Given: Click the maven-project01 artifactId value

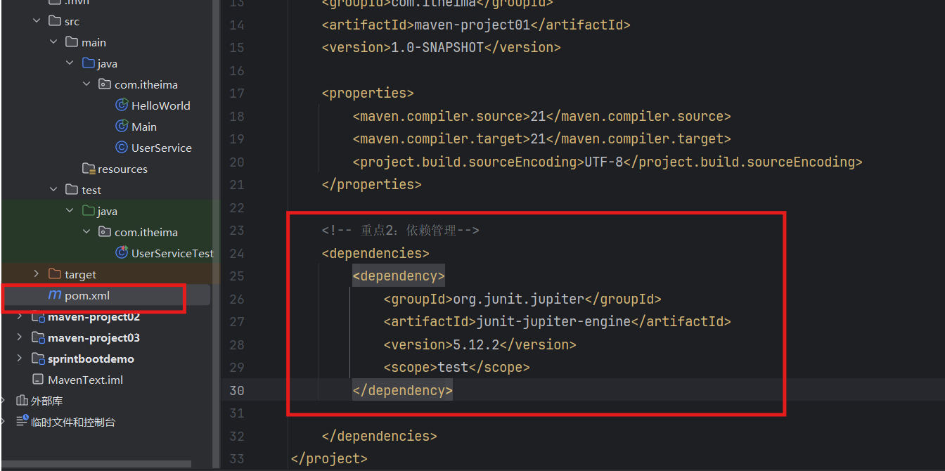Looking at the screenshot, I should point(472,25).
